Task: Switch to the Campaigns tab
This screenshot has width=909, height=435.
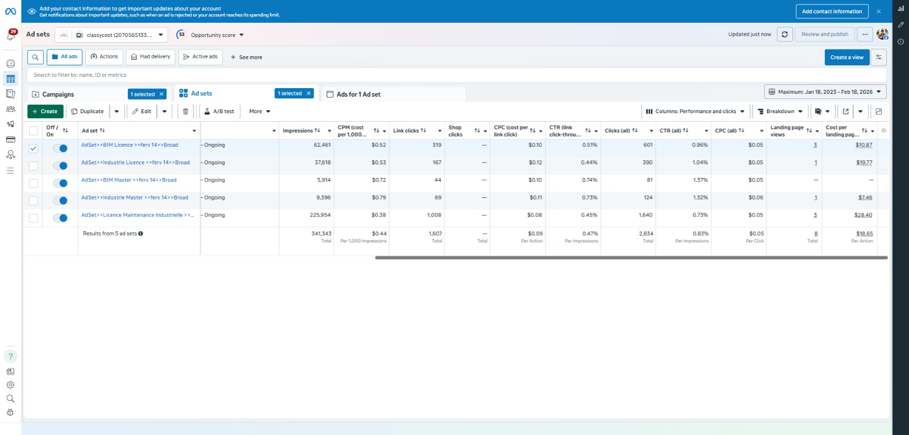Action: click(x=58, y=94)
